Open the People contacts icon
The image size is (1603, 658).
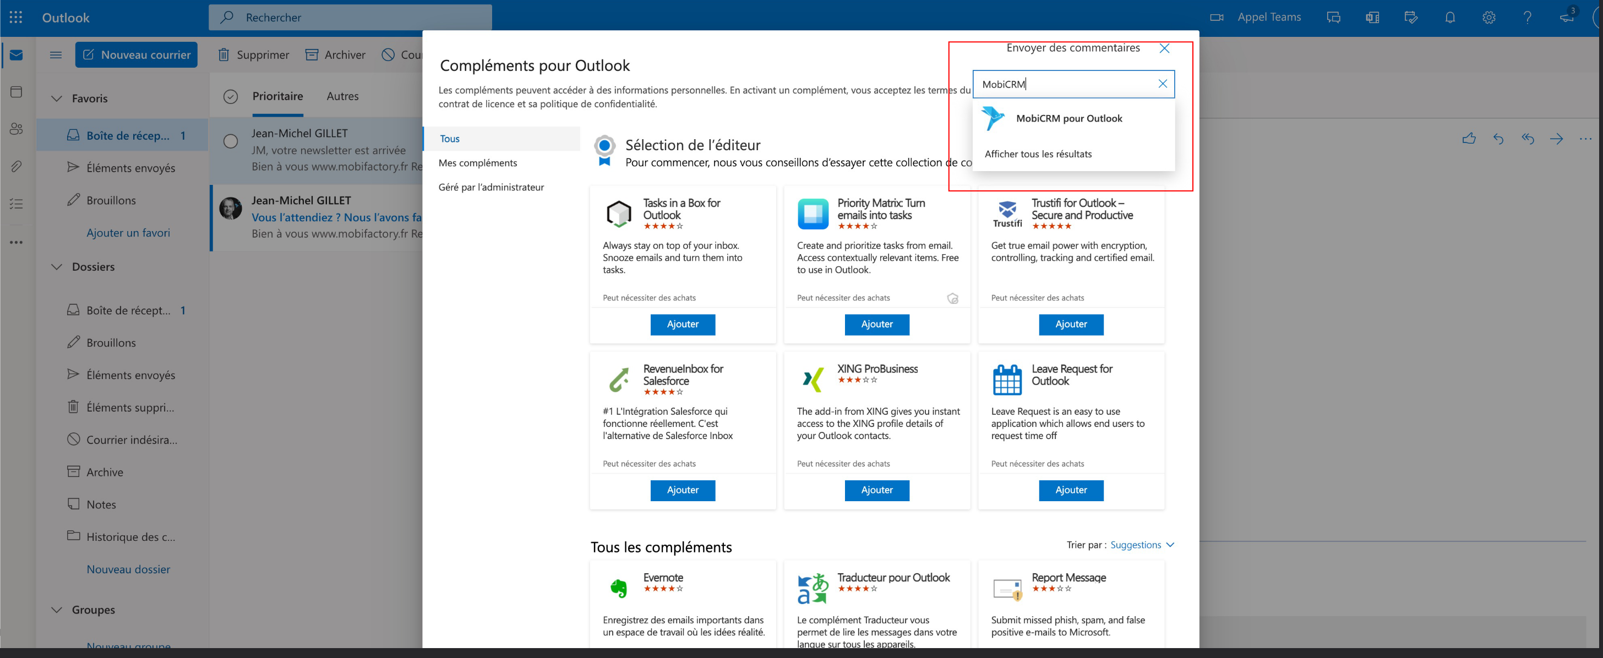(x=16, y=129)
